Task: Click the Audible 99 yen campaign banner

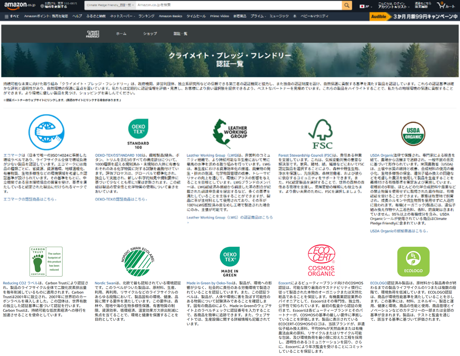Action: [414, 16]
